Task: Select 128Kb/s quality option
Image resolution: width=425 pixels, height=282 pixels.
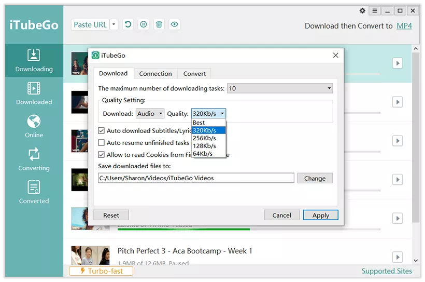Action: [x=208, y=146]
